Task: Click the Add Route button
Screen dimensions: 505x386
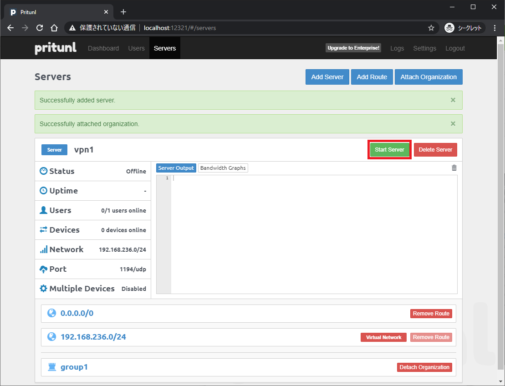Action: [372, 77]
